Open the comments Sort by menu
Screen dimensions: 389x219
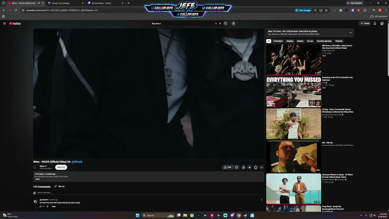tap(60, 186)
